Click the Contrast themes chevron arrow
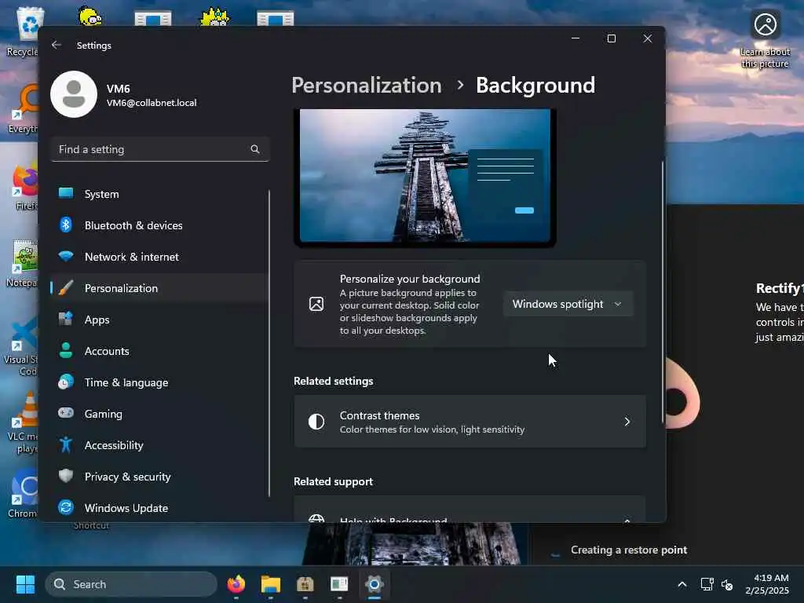 coord(627,422)
